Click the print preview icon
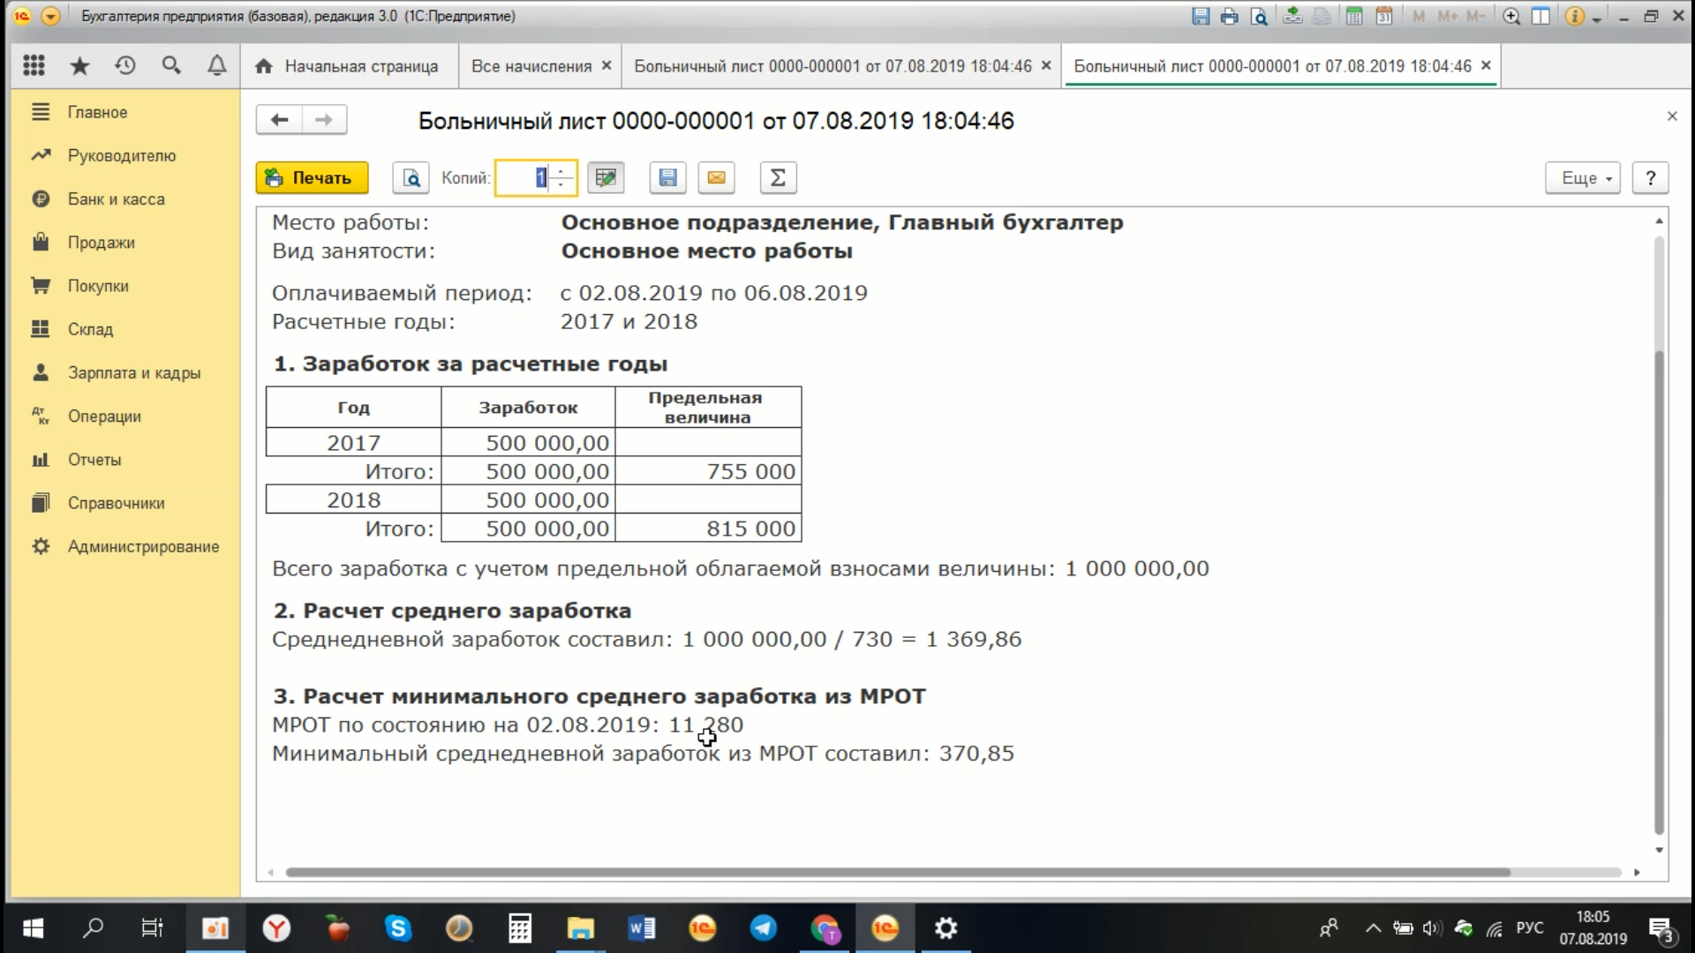This screenshot has height=953, width=1695. click(x=411, y=178)
